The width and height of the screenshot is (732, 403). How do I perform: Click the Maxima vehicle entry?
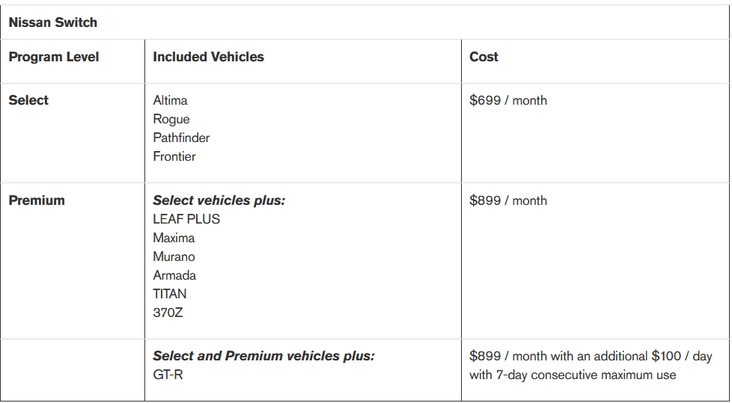174,238
